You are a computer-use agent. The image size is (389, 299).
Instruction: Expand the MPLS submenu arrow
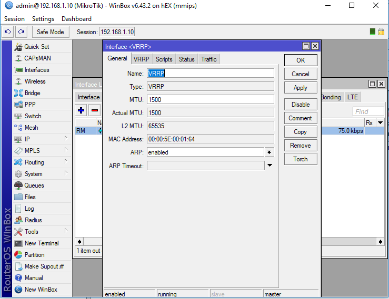[x=66, y=150]
